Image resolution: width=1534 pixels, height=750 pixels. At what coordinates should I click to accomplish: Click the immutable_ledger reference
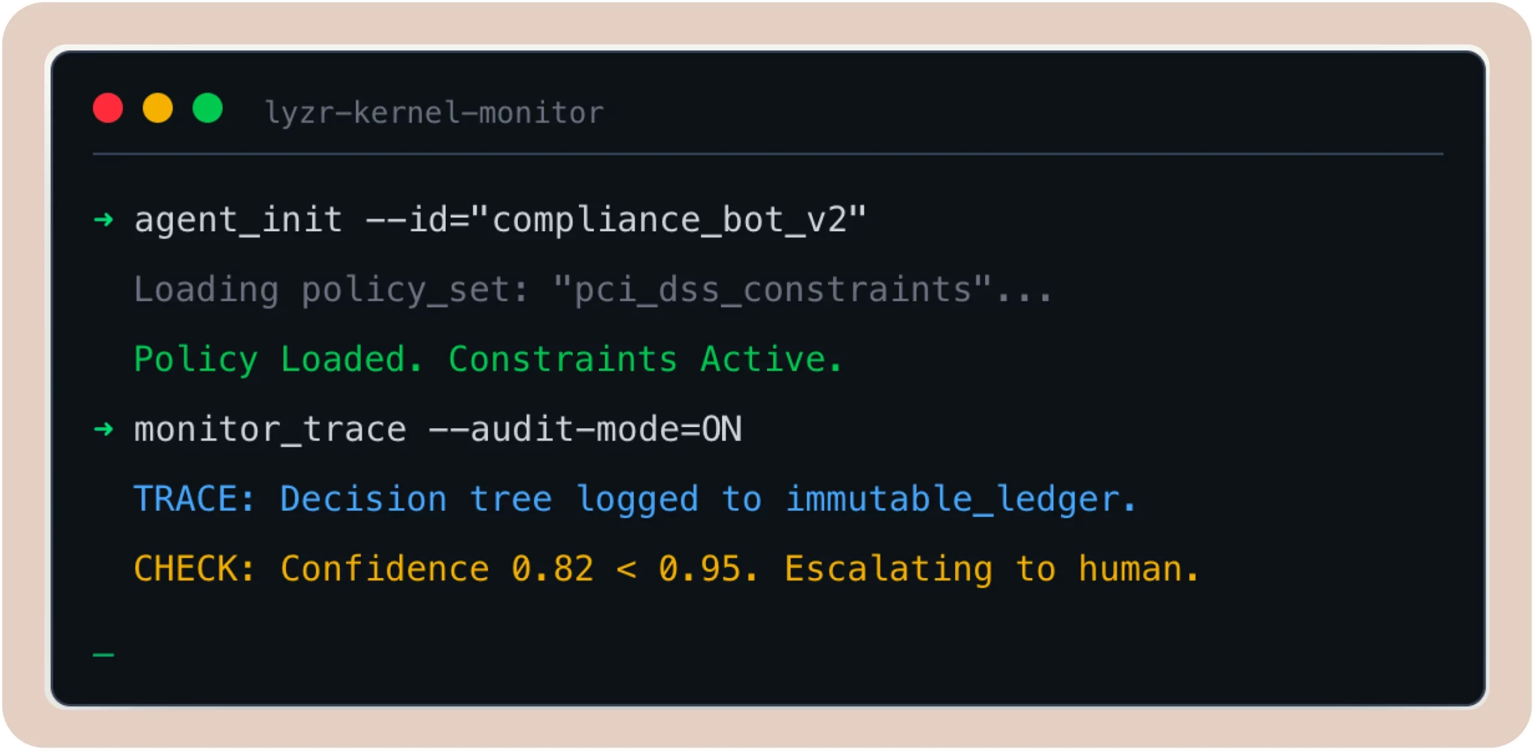coord(960,499)
